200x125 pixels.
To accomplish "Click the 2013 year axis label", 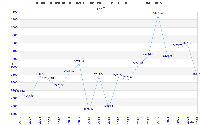I will click(89, 120).
